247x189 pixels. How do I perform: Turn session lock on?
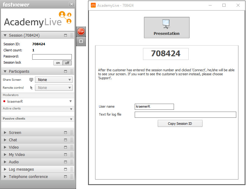58,63
